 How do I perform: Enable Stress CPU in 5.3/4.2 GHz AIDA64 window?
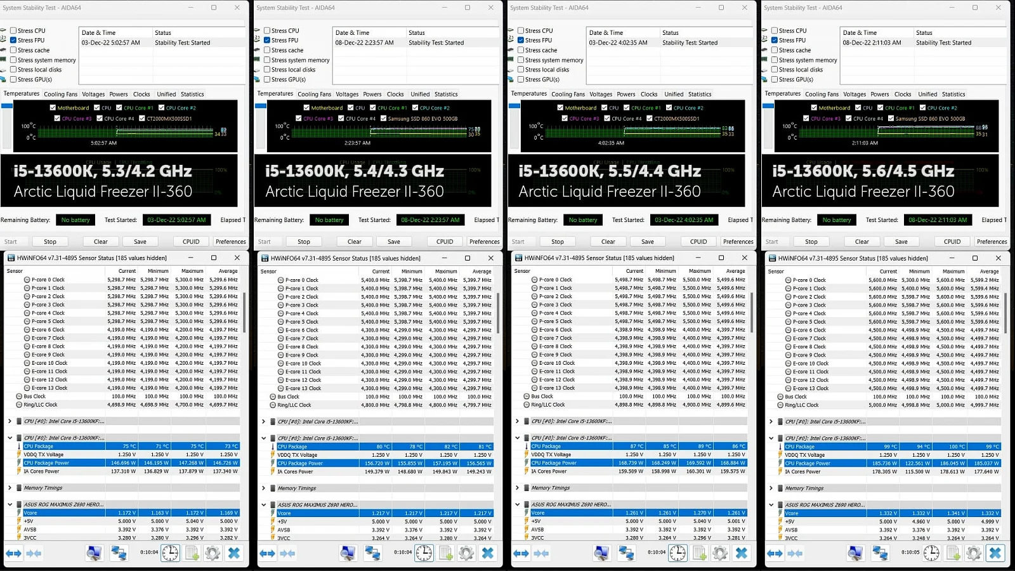tap(13, 30)
